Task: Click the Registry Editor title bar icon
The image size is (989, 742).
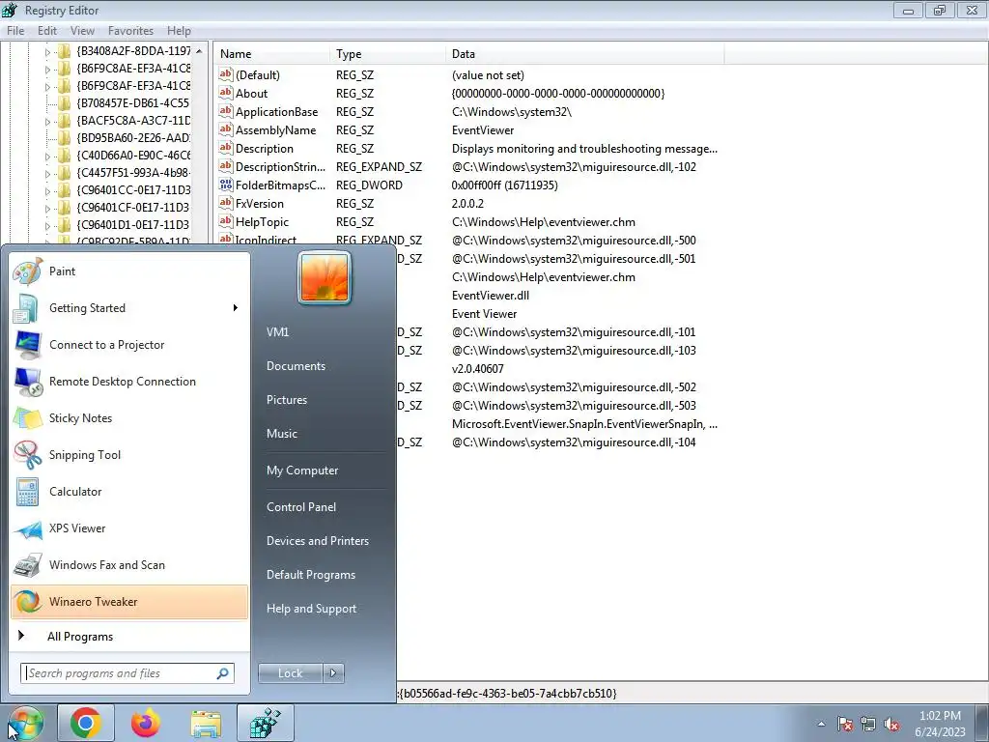Action: pos(10,10)
